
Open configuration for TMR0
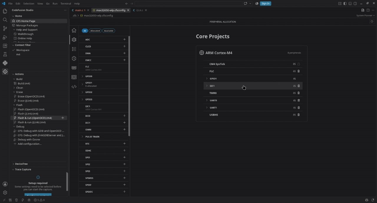(294, 93)
